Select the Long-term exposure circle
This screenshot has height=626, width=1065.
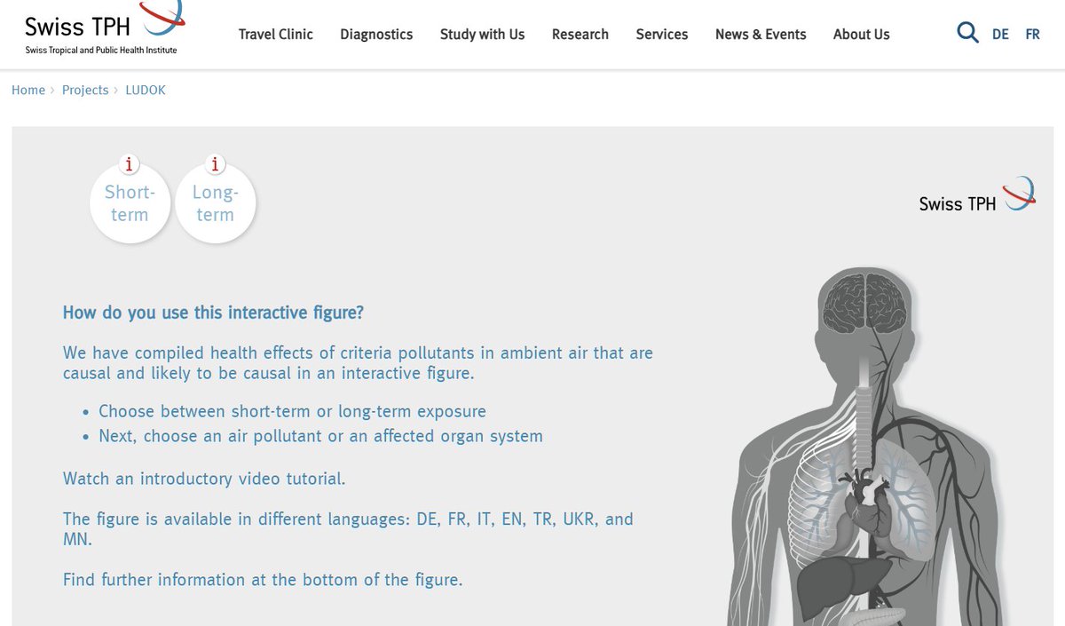click(x=215, y=203)
